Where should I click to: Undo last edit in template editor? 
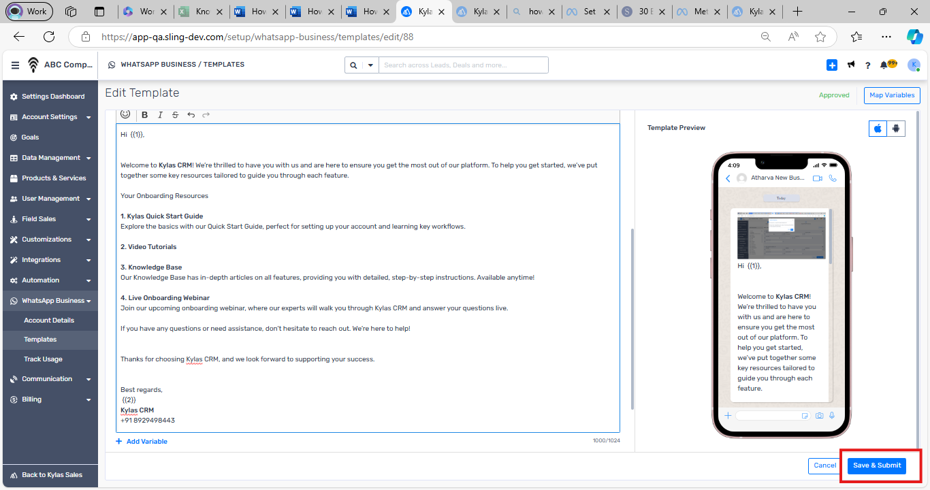point(191,115)
